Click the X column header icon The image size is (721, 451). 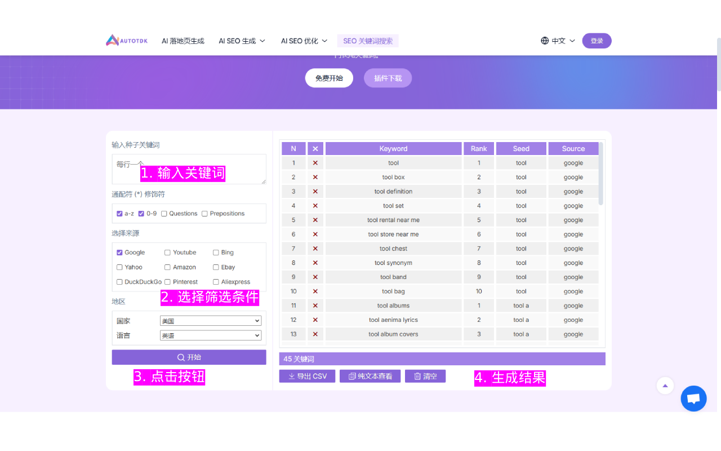(x=315, y=149)
